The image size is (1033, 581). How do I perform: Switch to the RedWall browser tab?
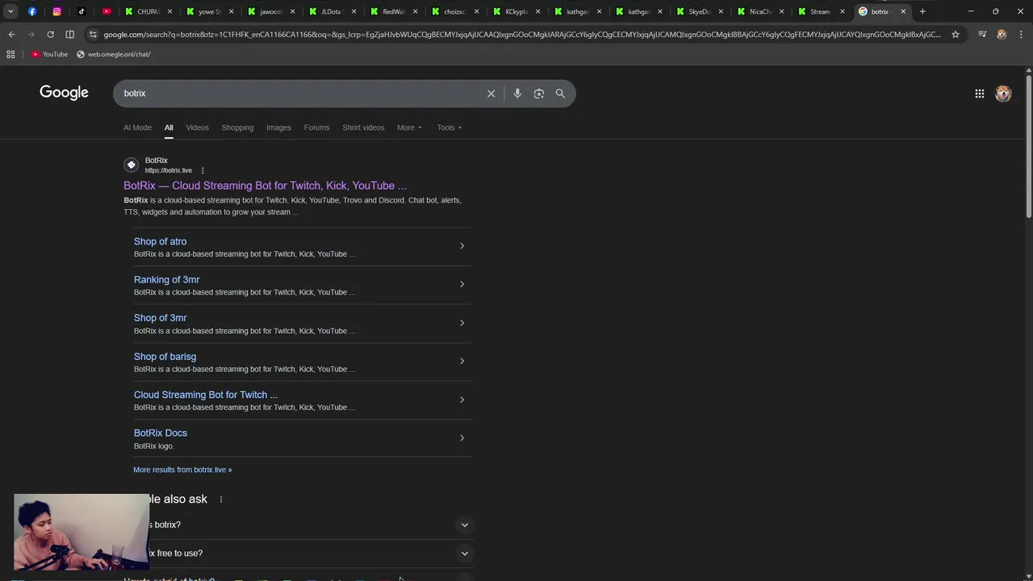[393, 11]
